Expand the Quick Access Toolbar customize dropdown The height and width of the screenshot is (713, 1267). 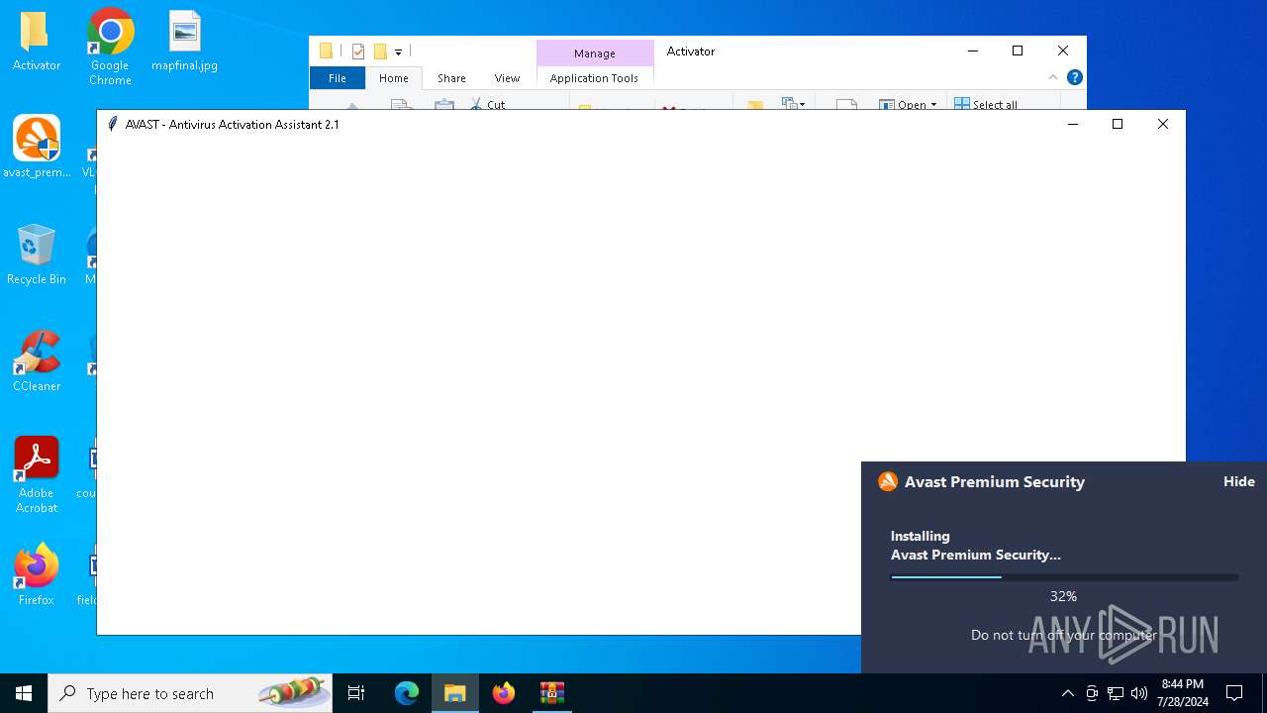[399, 52]
